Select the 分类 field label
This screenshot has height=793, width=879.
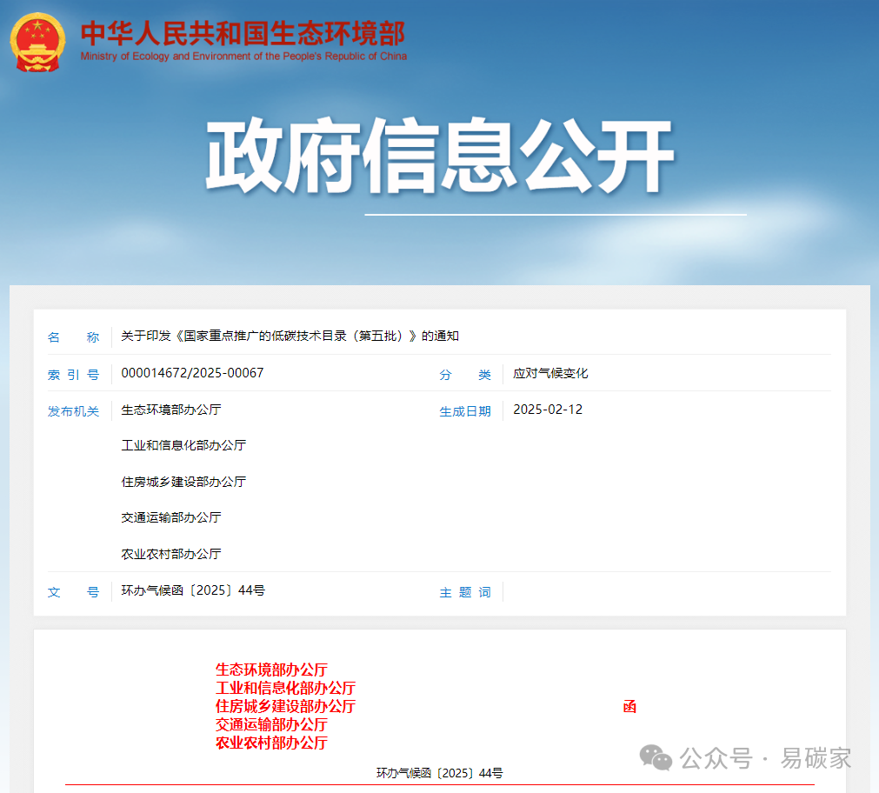pos(464,374)
